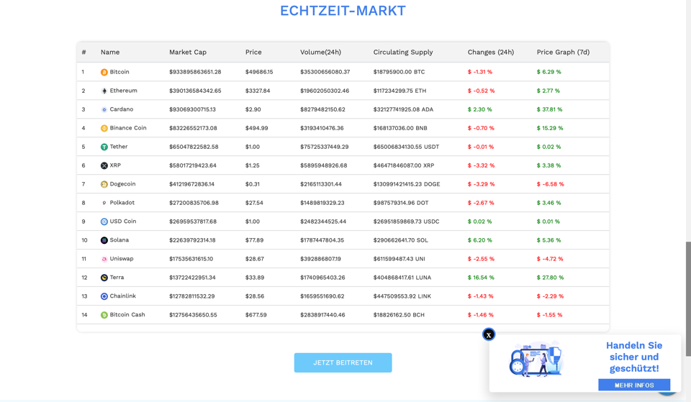Click the Ethereum diamond icon
Screen dimensions: 691x402
104,91
